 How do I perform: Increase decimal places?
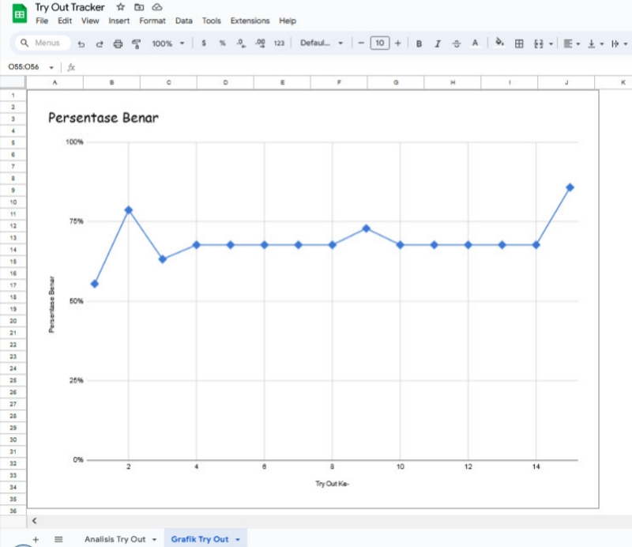260,43
